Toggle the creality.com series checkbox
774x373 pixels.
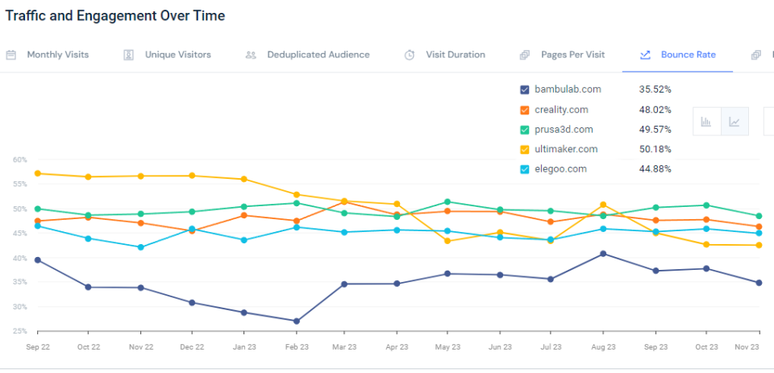(526, 110)
